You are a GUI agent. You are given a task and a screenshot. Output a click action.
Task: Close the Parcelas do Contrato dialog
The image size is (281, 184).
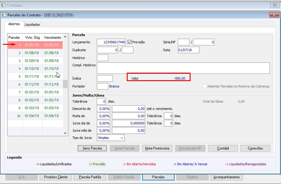pos(274,15)
